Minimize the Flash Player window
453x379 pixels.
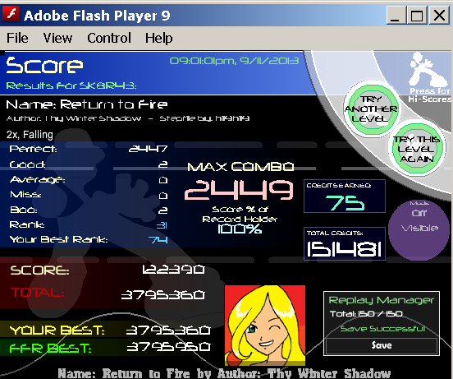coord(396,15)
